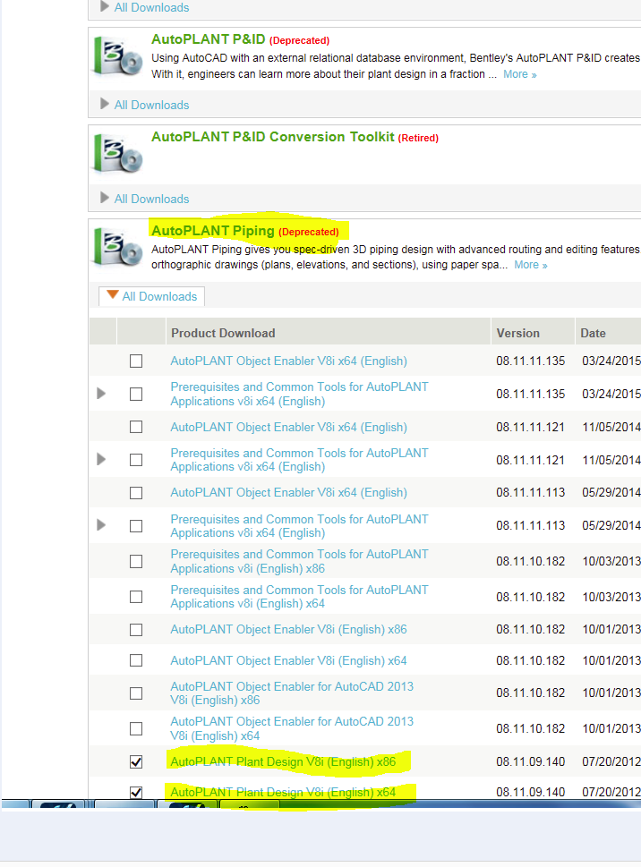Click the Version column header
Image resolution: width=641 pixels, height=867 pixels.
point(517,333)
